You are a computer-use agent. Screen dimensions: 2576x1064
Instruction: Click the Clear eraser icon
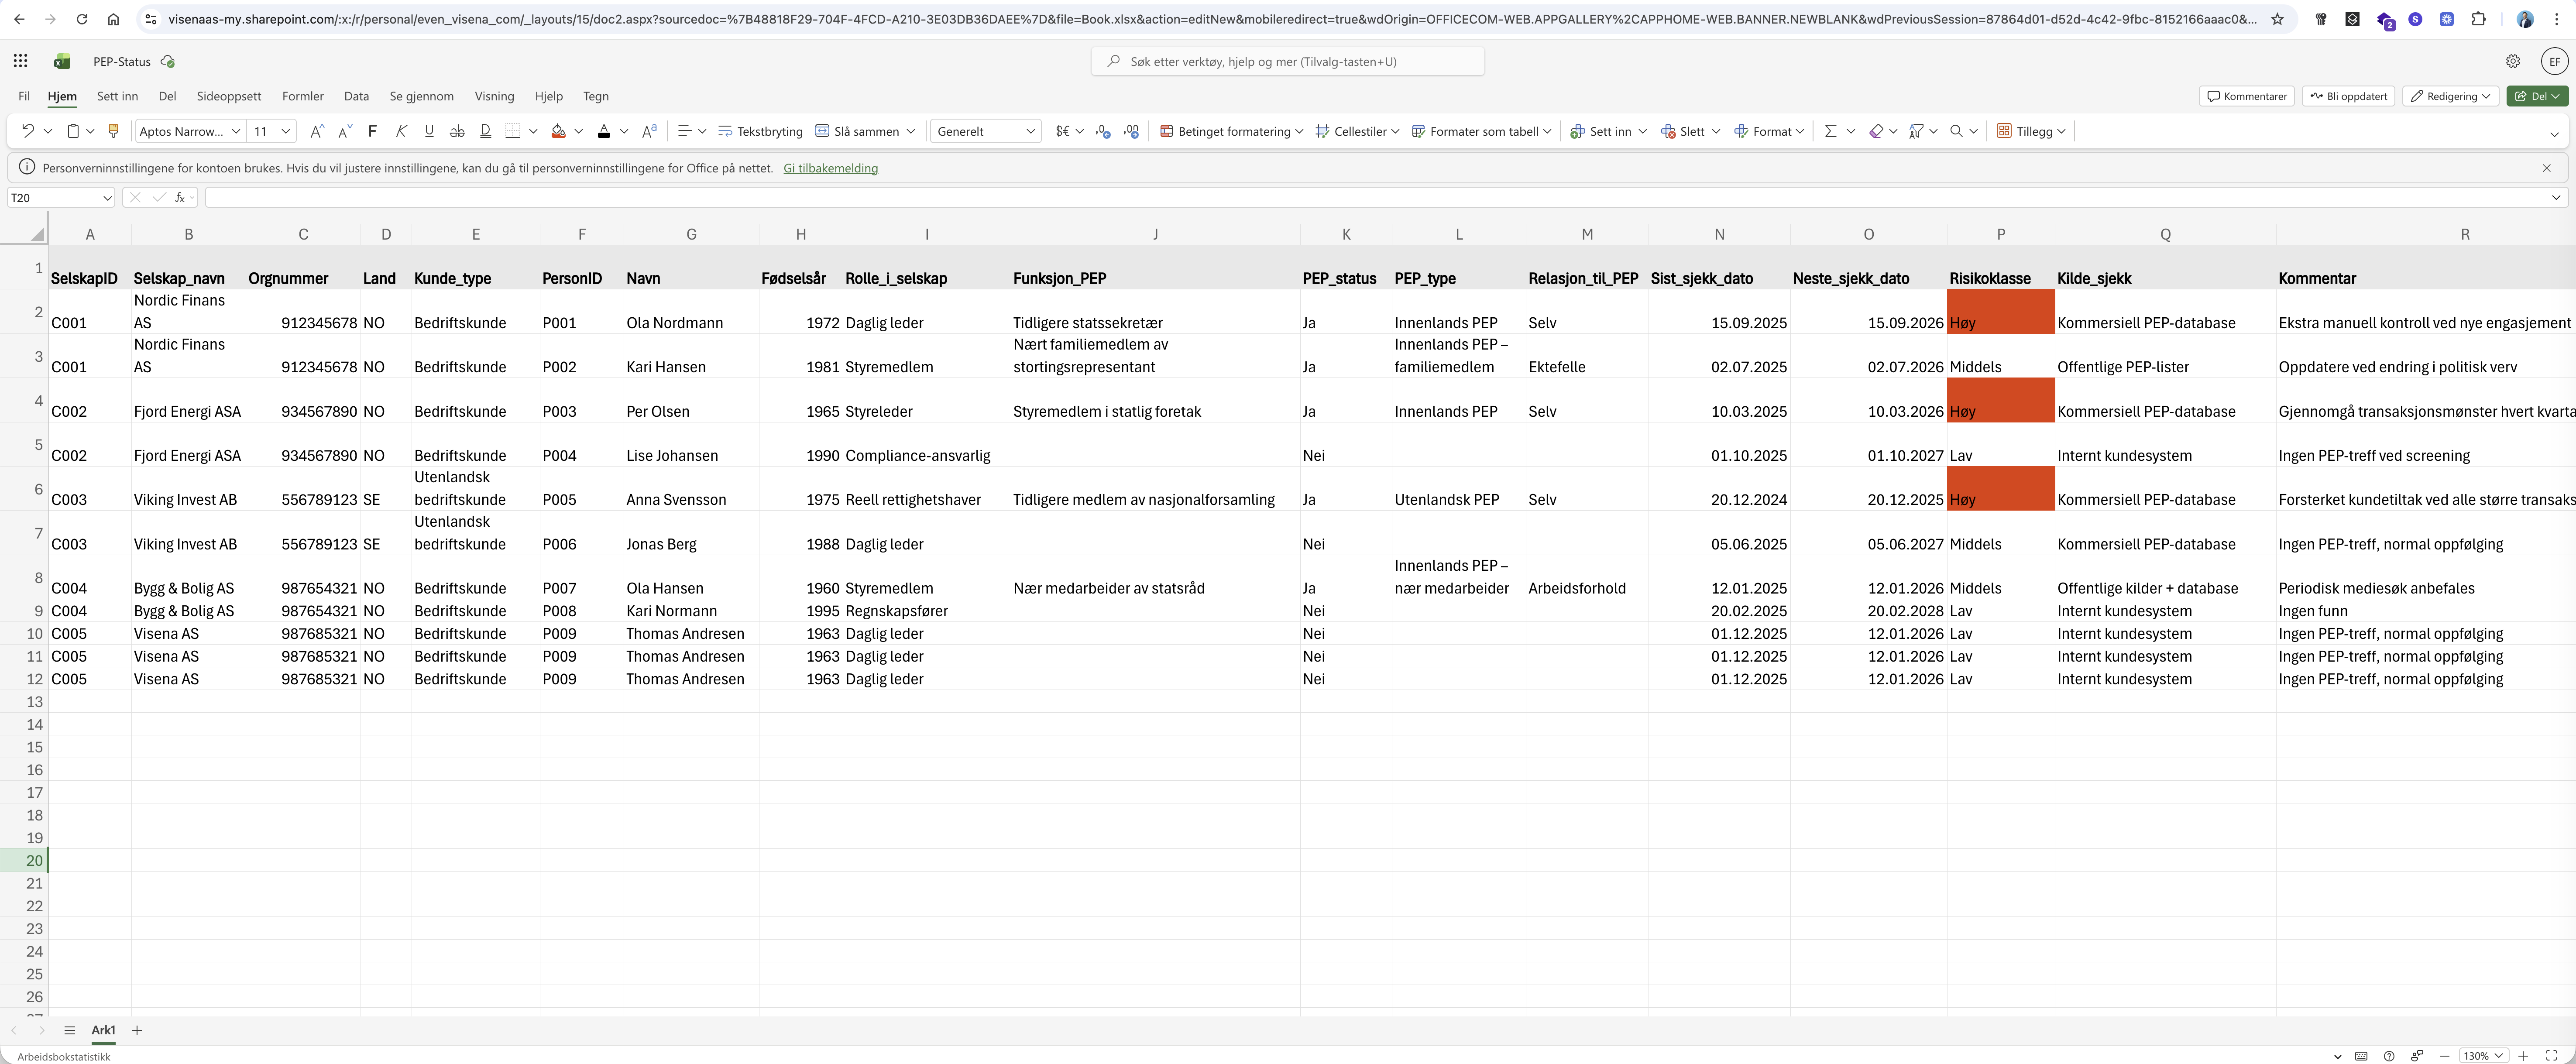(1876, 131)
